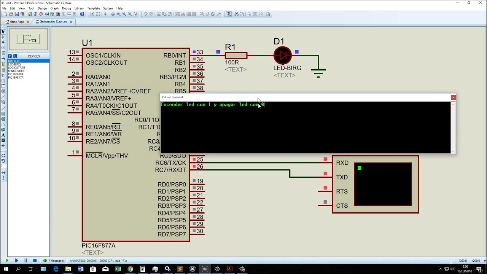Viewport: 487px width, 274px height.
Task: Open Excel from the taskbar
Action: coord(118,269)
